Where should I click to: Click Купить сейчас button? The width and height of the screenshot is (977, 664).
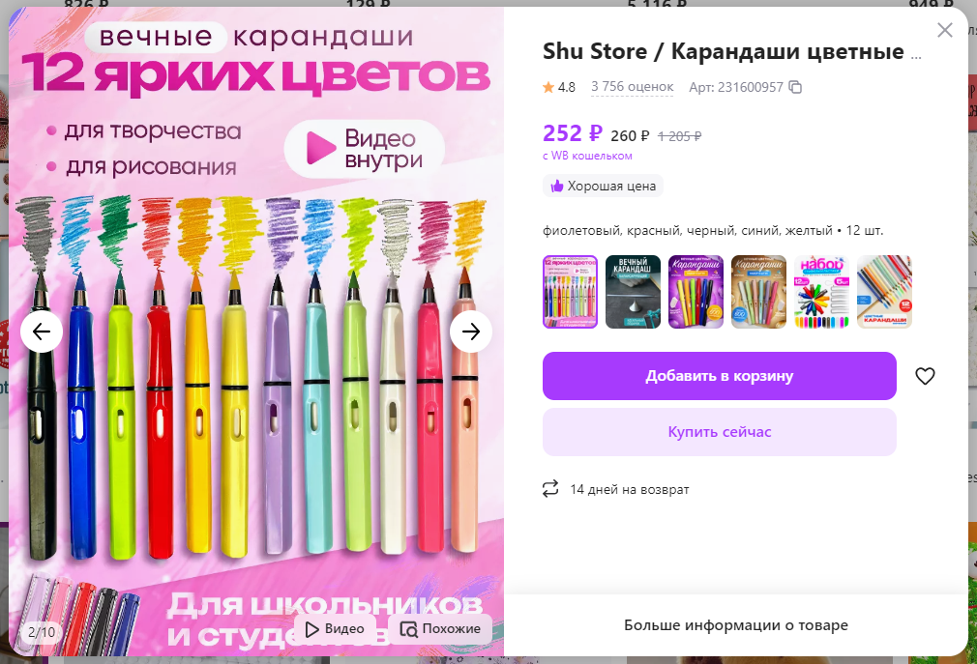[719, 432]
